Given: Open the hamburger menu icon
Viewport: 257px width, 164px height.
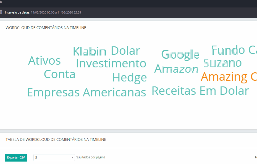Looking at the screenshot, I should 1,2.
